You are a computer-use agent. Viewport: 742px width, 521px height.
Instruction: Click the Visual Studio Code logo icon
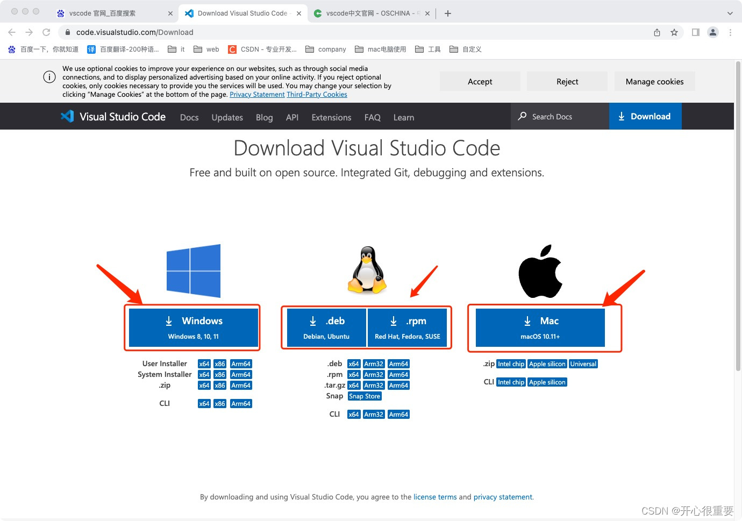[x=67, y=116]
